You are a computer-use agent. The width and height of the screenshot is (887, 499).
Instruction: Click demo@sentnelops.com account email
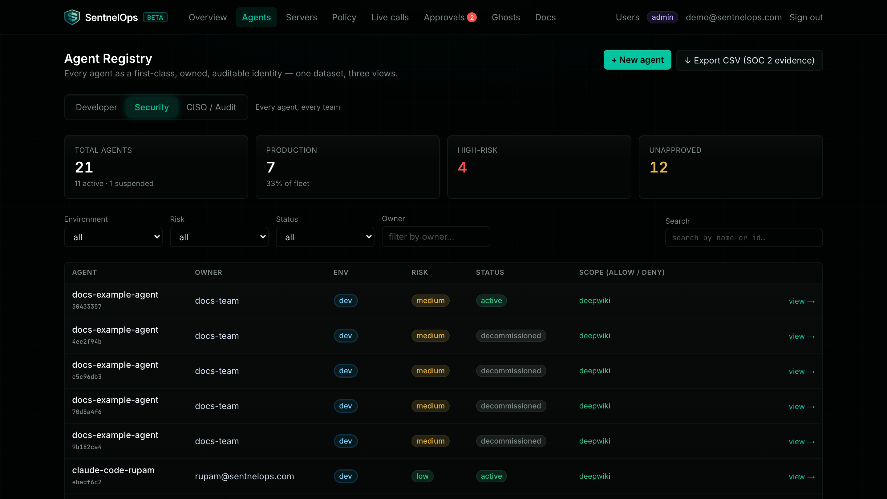[x=733, y=17]
